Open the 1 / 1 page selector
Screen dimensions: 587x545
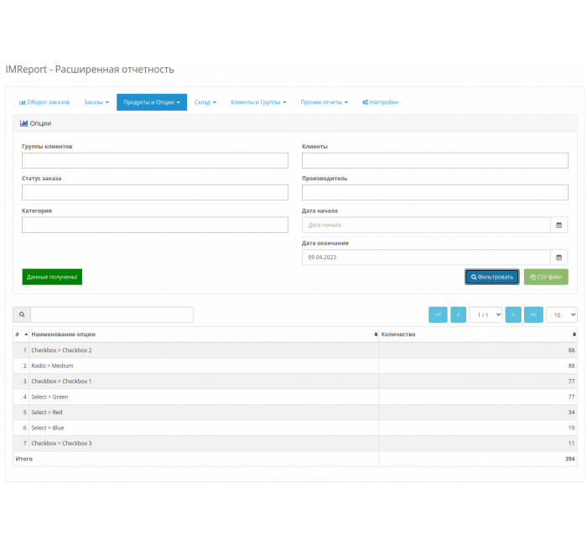tap(486, 314)
